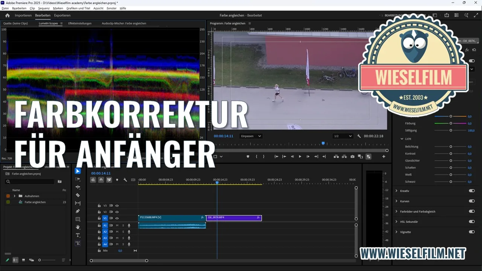Play the program monitor

click(x=300, y=157)
